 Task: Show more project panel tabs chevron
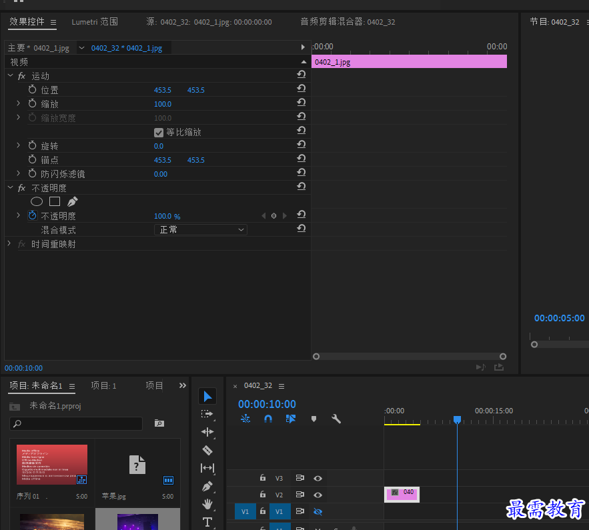(183, 385)
